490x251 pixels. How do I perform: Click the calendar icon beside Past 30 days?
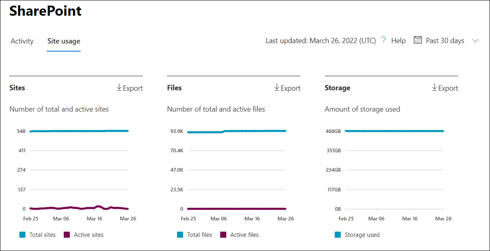coord(418,40)
